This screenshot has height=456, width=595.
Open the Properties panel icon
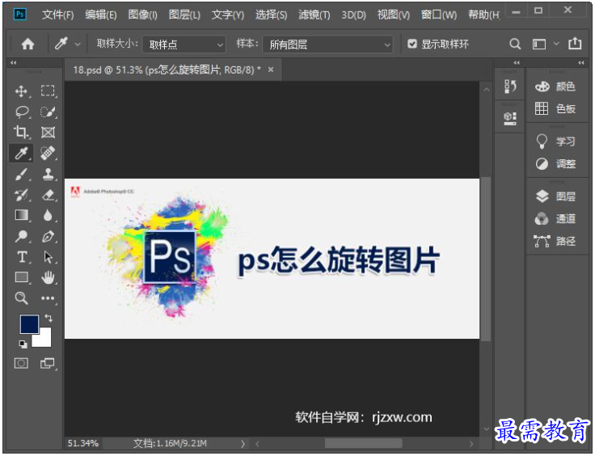(x=510, y=118)
